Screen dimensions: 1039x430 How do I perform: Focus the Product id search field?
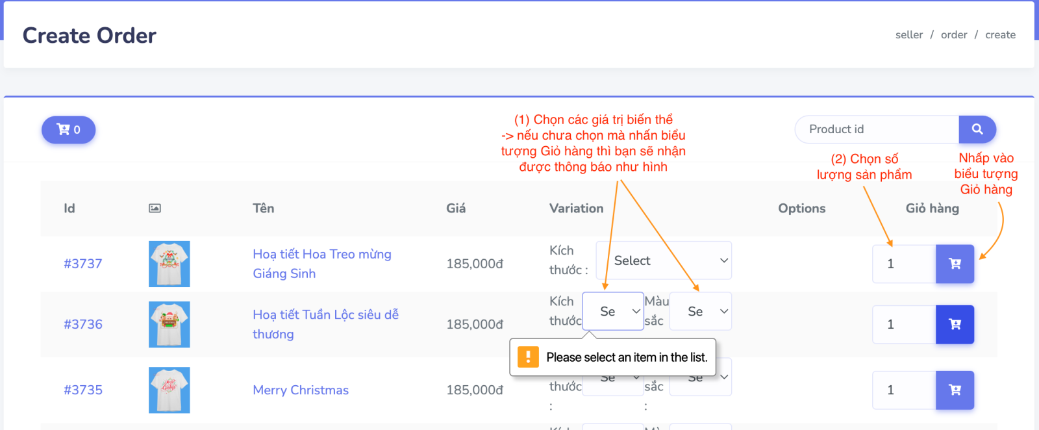pos(877,129)
